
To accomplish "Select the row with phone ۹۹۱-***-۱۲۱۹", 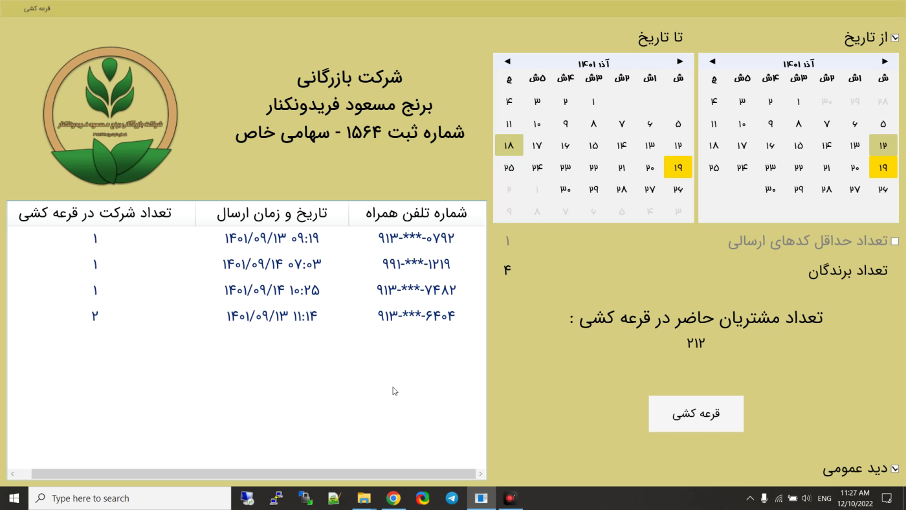I will pos(247,264).
